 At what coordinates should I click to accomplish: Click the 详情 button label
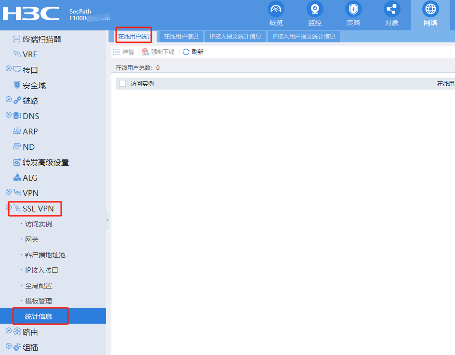click(128, 52)
